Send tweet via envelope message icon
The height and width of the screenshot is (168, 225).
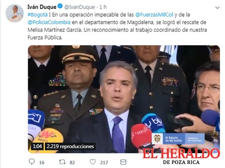click(123, 162)
